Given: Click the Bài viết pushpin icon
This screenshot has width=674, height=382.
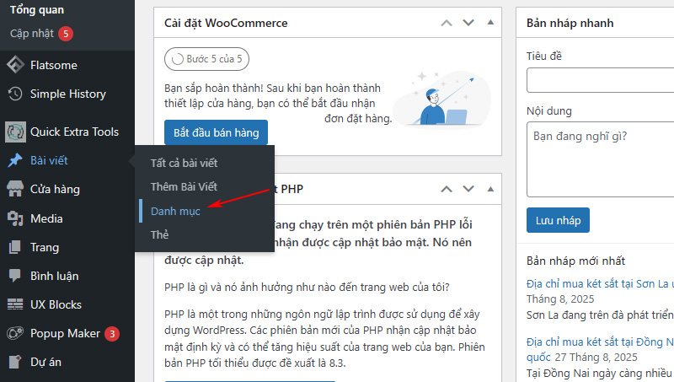Looking at the screenshot, I should [15, 160].
